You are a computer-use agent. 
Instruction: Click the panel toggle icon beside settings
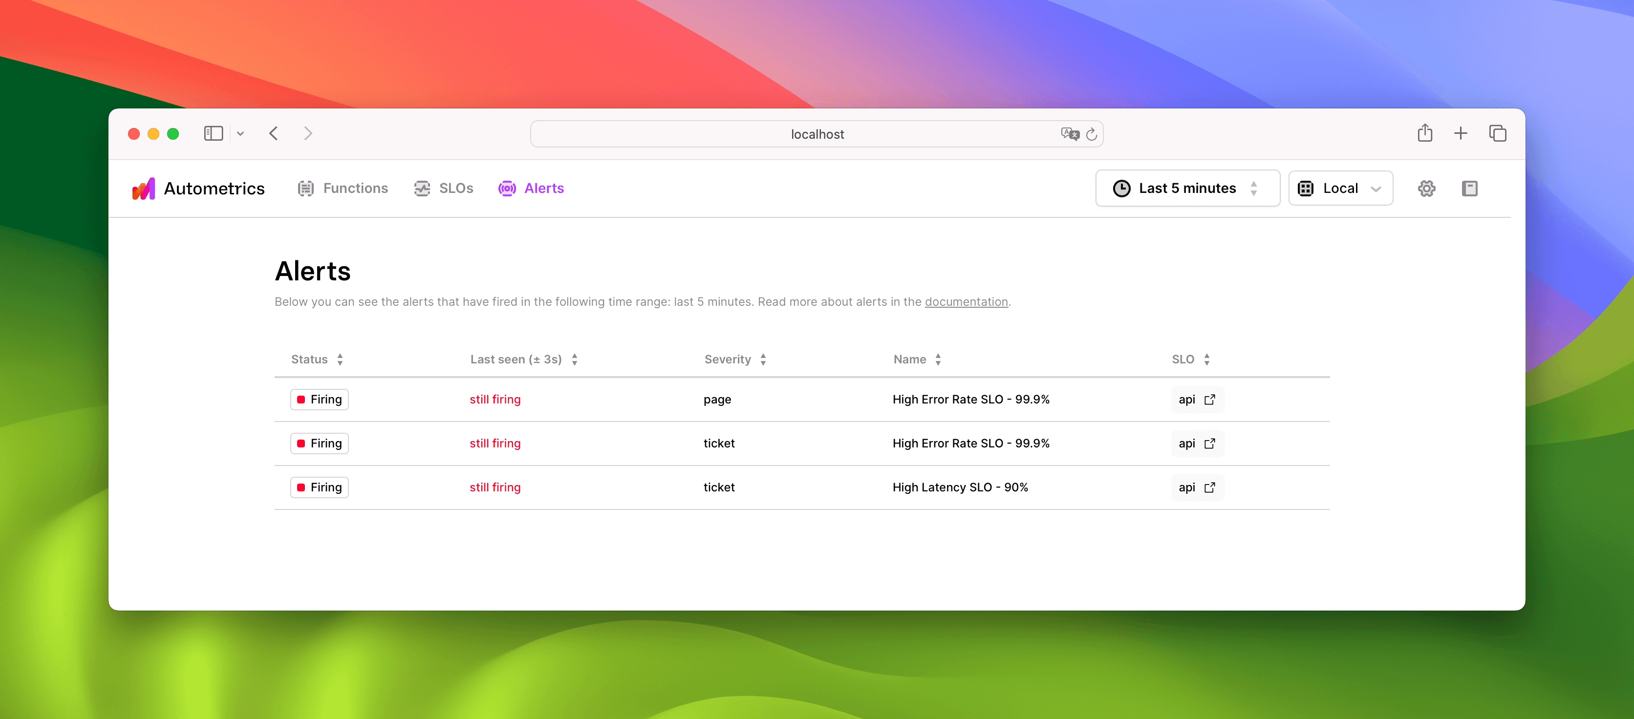coord(1470,188)
